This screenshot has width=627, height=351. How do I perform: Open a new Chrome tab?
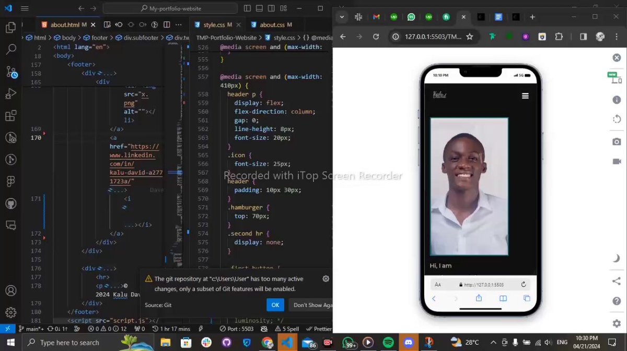532,17
